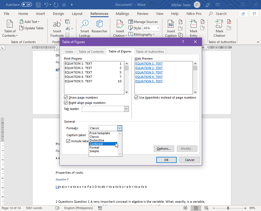The width and height of the screenshot is (261, 211).
Task: Choose From template format option
Action: tap(103, 133)
